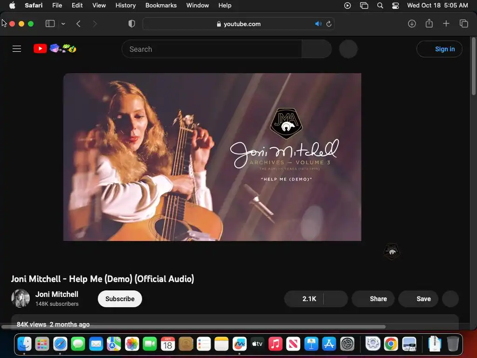Open Photos from the Dock

point(132,344)
